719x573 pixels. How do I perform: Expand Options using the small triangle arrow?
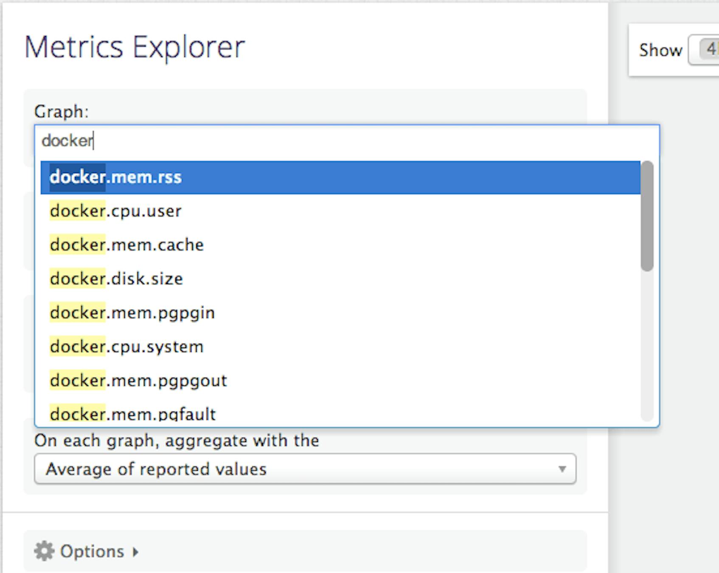coord(135,552)
